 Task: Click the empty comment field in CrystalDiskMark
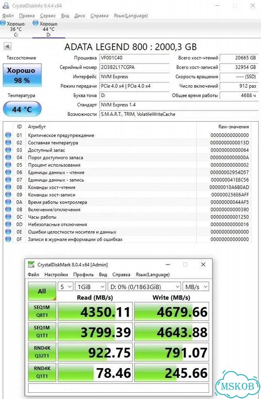click(x=118, y=388)
